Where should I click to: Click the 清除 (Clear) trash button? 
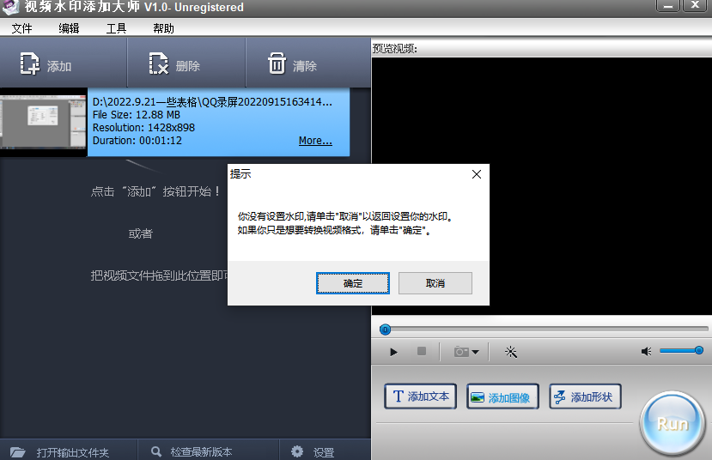(x=307, y=63)
